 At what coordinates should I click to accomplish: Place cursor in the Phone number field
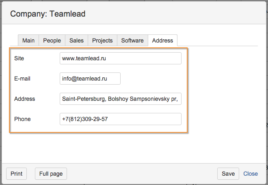[x=120, y=119]
